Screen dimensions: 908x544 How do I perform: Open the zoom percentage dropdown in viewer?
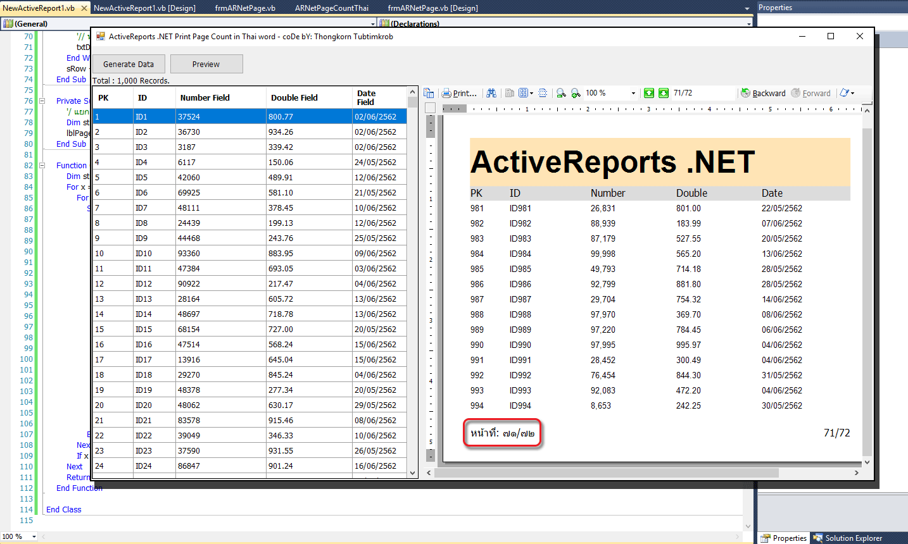pos(633,93)
